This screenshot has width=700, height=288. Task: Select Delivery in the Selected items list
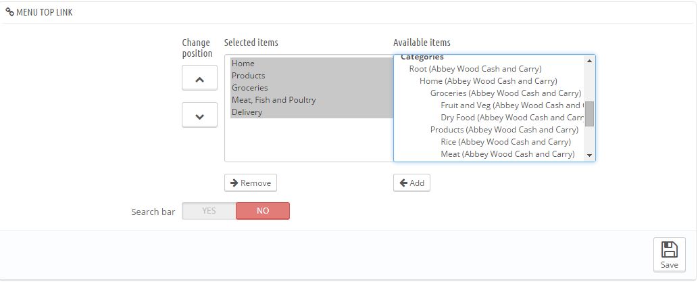247,112
